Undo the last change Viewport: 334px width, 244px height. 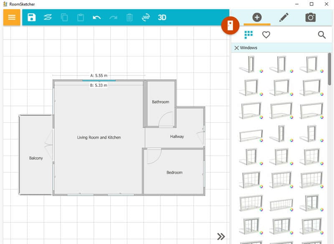coord(96,18)
